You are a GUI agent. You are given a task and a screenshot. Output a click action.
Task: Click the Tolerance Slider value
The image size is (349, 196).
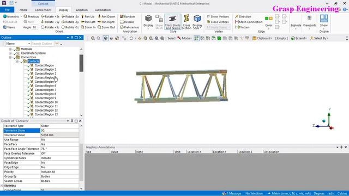click(59, 131)
